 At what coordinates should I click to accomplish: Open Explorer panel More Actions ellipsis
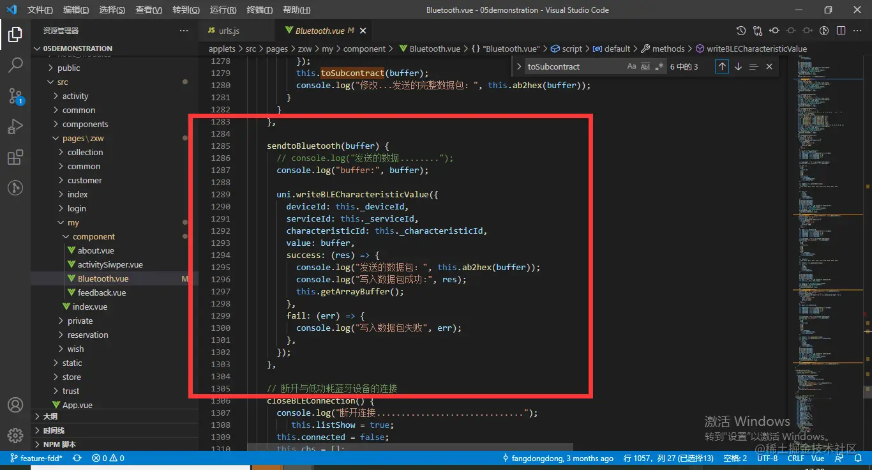point(184,31)
